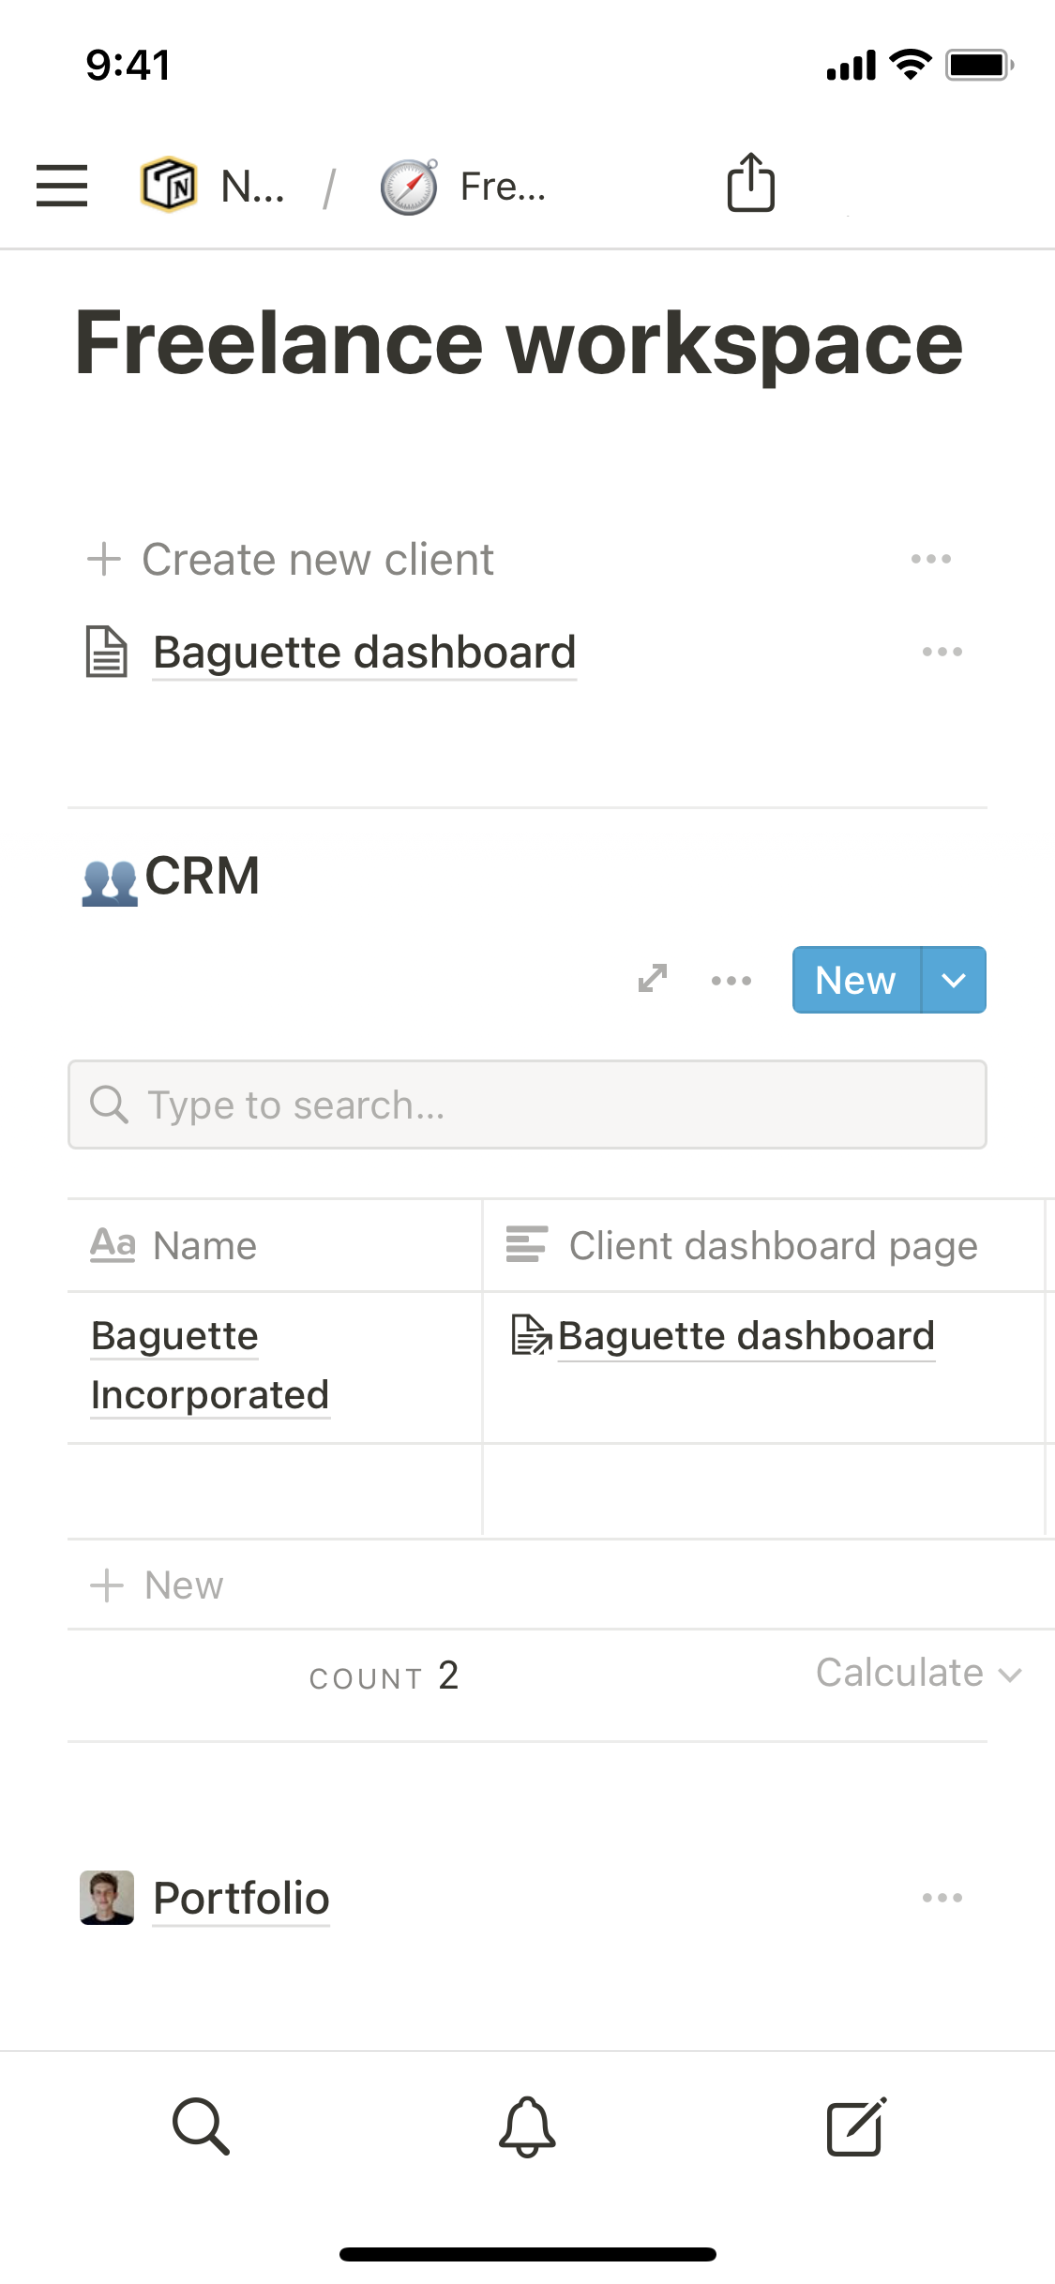Image resolution: width=1055 pixels, height=2284 pixels.
Task: Add a row with + New below table
Action: click(x=158, y=1585)
